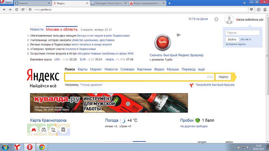This screenshot has width=269, height=151.
Task: Select the Новости news block tab
Action: pyautogui.click(x=37, y=30)
